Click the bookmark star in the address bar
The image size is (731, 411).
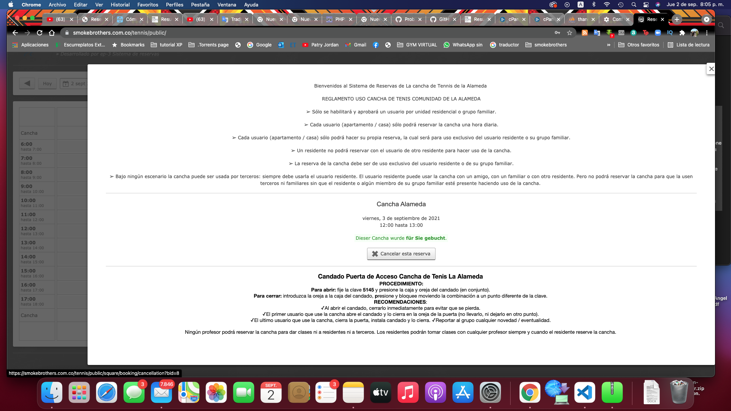click(570, 33)
